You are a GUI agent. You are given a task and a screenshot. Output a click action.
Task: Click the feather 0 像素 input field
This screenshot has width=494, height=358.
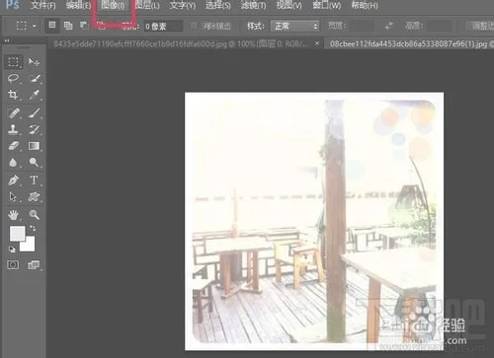point(163,26)
